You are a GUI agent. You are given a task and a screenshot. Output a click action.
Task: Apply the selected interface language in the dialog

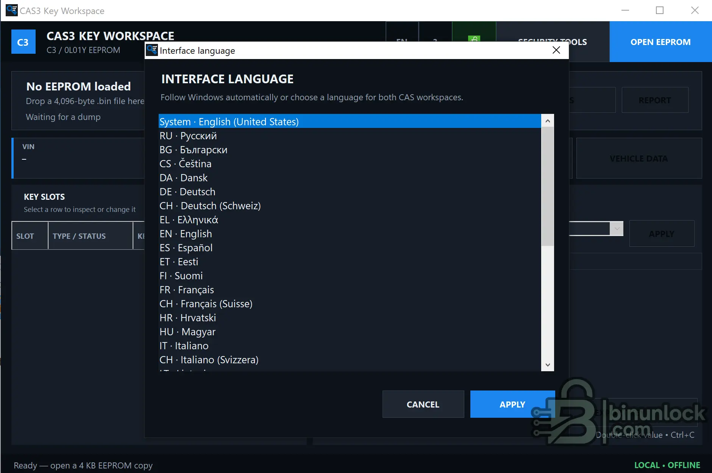[512, 404]
